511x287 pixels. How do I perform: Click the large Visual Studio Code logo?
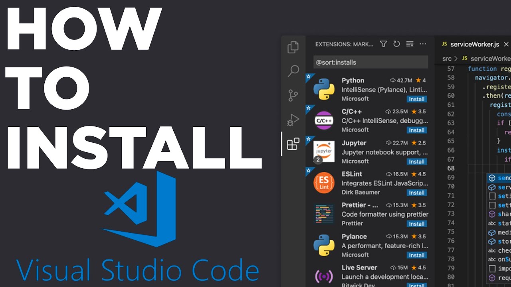(x=139, y=208)
